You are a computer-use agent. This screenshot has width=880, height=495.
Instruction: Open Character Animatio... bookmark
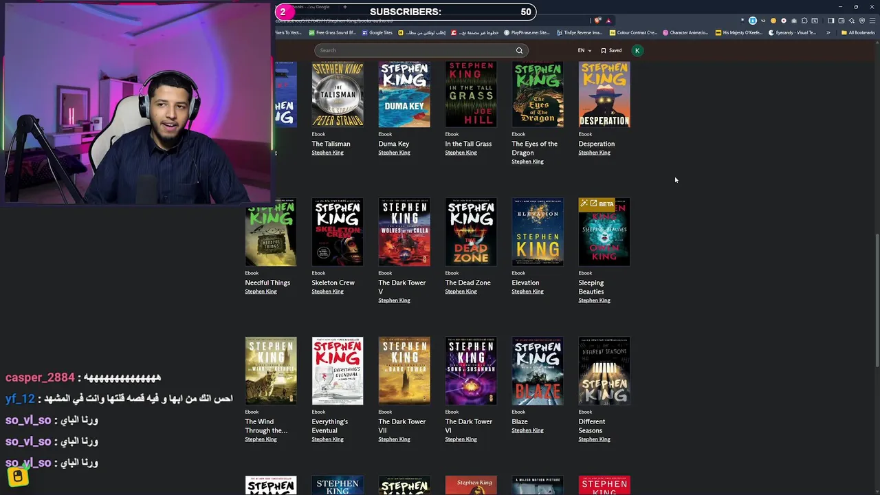(685, 32)
